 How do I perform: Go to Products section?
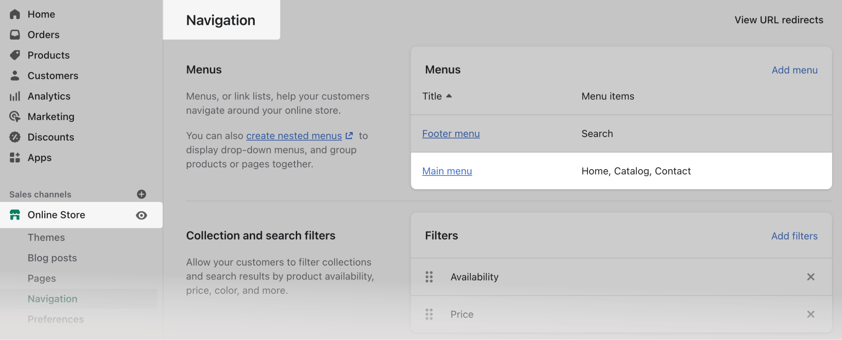(x=49, y=55)
